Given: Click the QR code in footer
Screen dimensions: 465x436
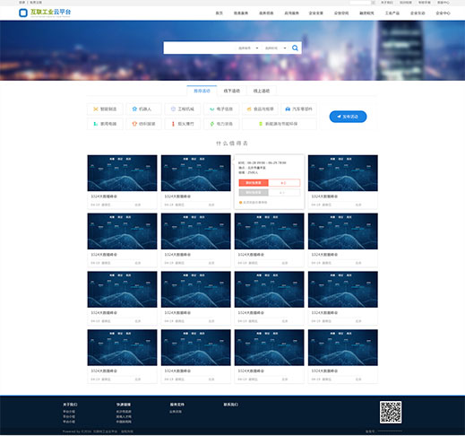Looking at the screenshot, I should coord(391,412).
